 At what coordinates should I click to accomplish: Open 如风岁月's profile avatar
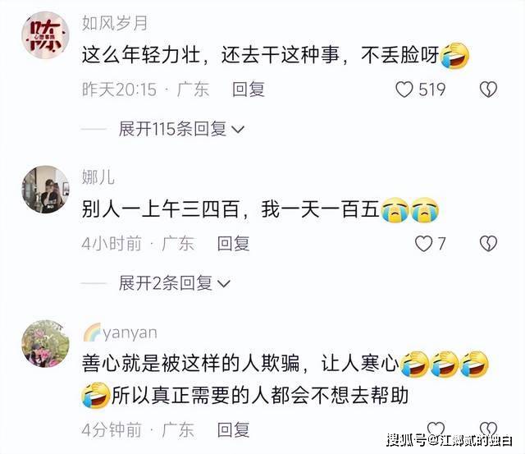pos(46,35)
